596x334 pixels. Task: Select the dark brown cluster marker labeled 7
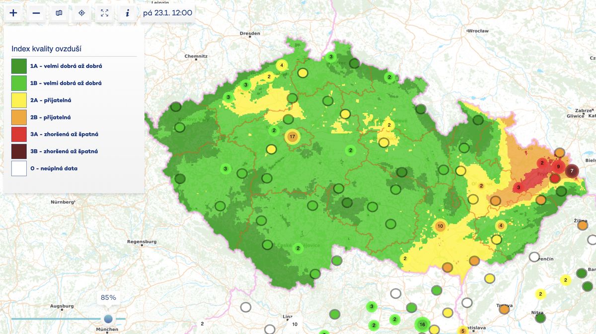572,171
